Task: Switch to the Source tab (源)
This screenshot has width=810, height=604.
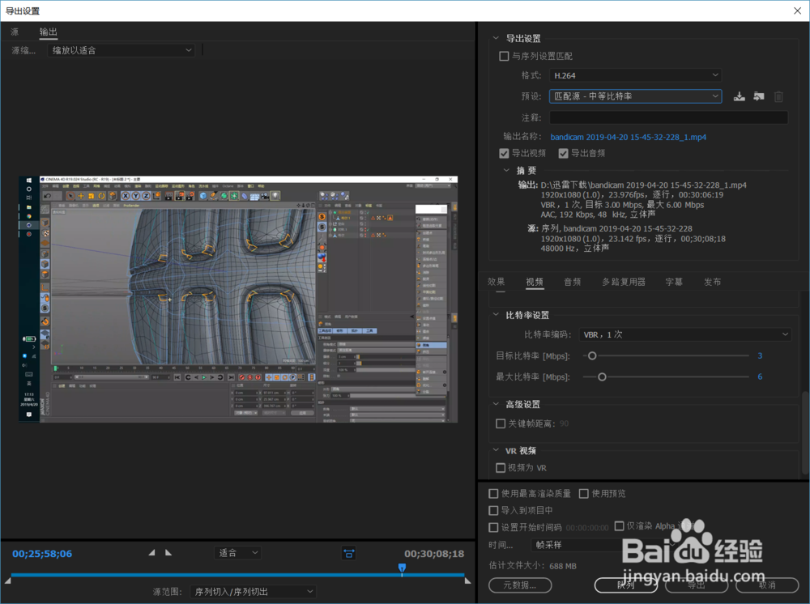Action: point(15,32)
